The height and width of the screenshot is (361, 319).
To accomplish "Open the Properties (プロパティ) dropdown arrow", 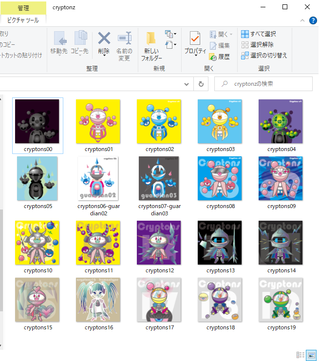I will click(x=196, y=55).
